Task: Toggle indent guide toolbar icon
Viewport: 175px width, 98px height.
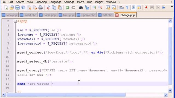Action: (x=133, y=8)
